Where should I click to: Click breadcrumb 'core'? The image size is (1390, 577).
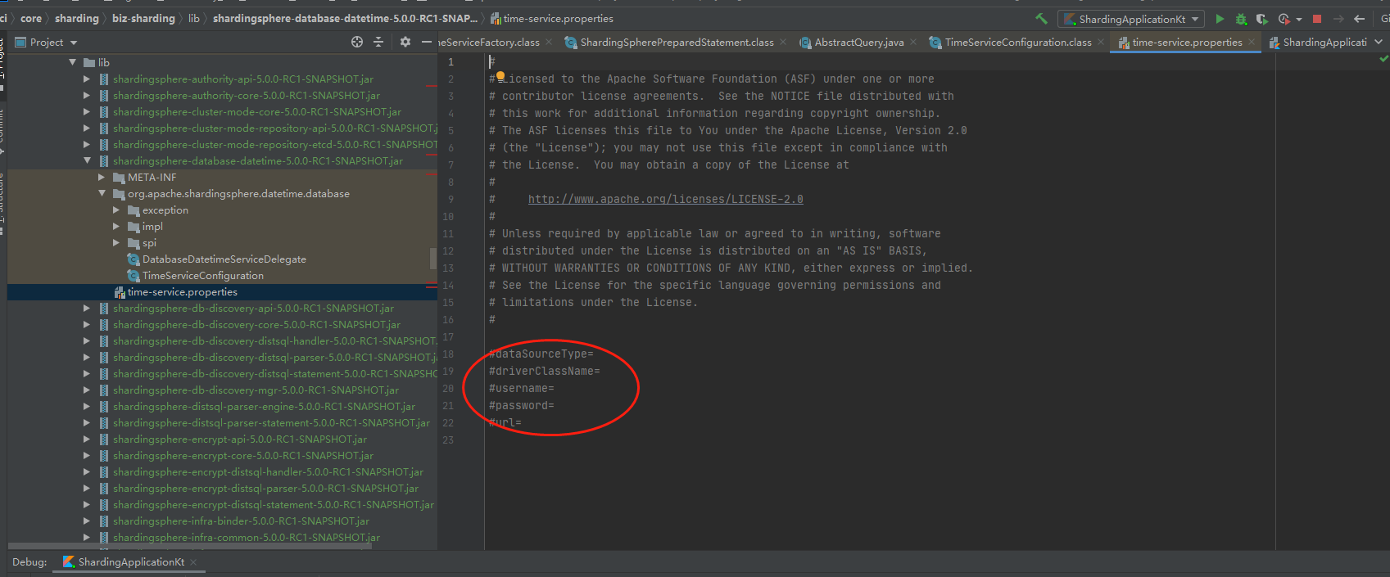[31, 18]
